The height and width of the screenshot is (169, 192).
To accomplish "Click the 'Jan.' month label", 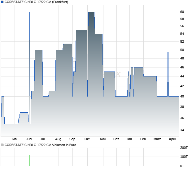I will coord(129,139).
